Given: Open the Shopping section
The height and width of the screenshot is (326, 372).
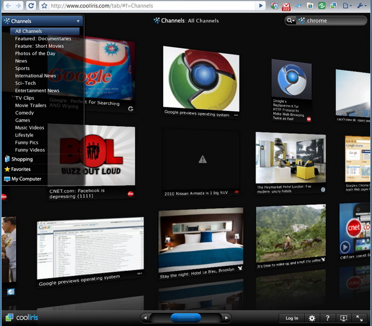Looking at the screenshot, I should click(x=19, y=159).
